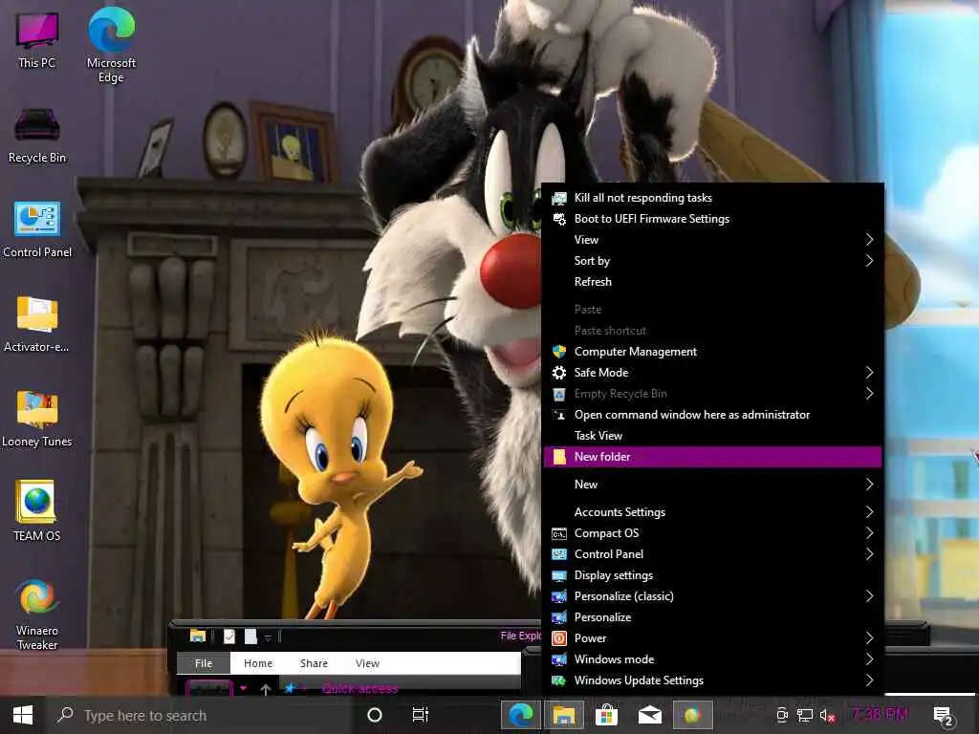Viewport: 979px width, 734px height.
Task: Switch to View tab in File Explorer
Action: [x=367, y=663]
